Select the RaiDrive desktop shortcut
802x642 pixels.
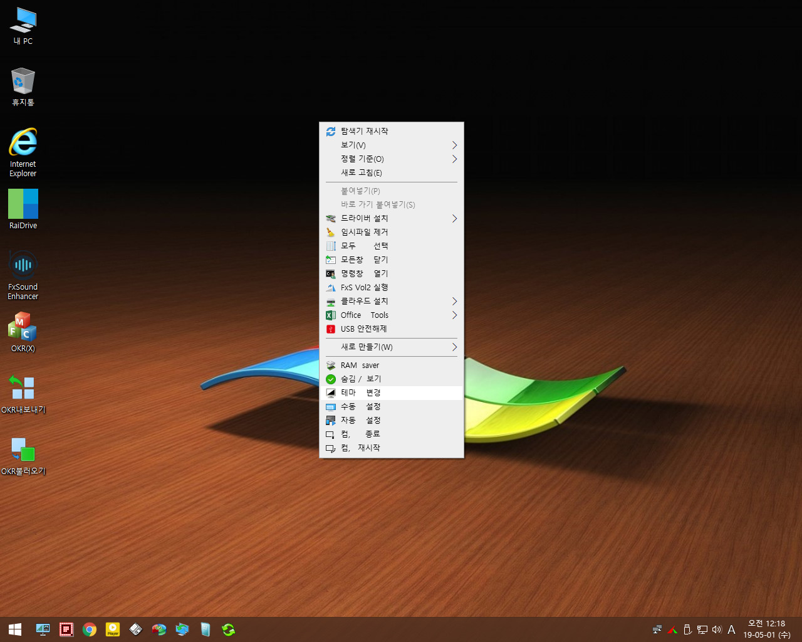pos(23,209)
